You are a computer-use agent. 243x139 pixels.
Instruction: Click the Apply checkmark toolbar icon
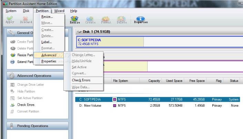click(x=10, y=18)
